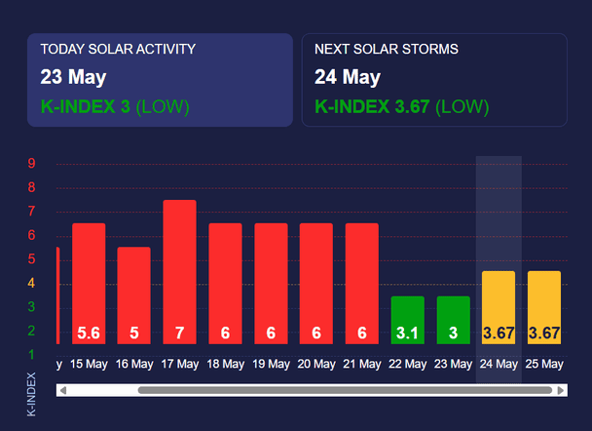
Task: Click the scrollbar track left of thumb
Action: [x=102, y=390]
